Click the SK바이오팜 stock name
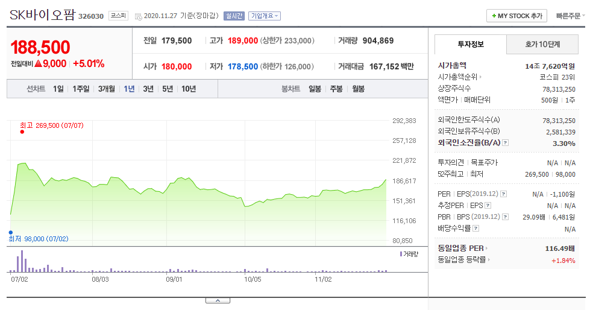 click(42, 15)
